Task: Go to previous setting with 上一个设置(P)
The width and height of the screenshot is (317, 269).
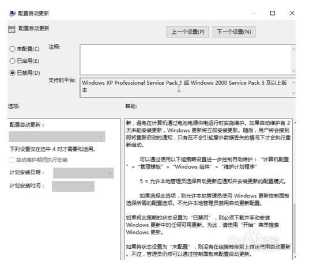Action: 188,32
